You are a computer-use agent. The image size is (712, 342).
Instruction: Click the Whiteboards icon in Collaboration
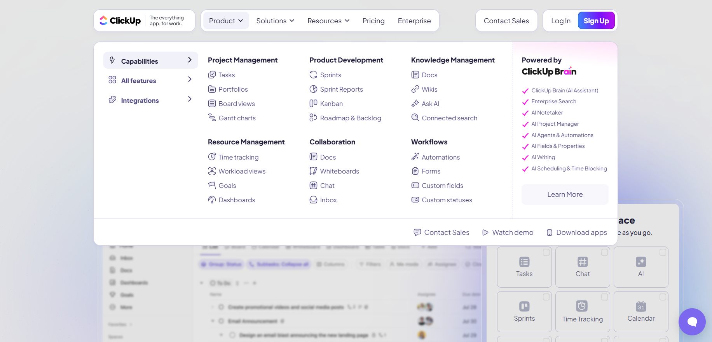click(x=313, y=171)
